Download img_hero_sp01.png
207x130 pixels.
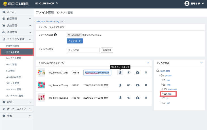138,73
